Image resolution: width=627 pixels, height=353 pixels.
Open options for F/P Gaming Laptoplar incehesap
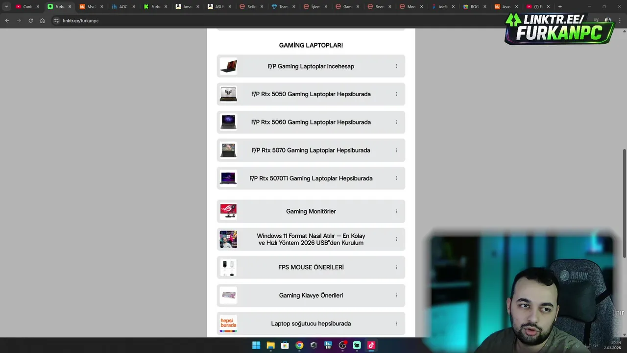tap(396, 66)
